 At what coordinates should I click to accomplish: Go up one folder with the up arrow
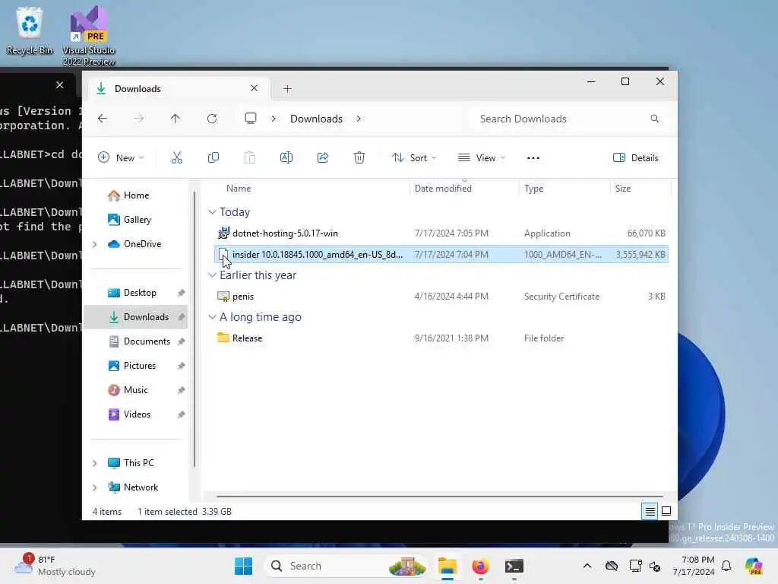pos(176,119)
